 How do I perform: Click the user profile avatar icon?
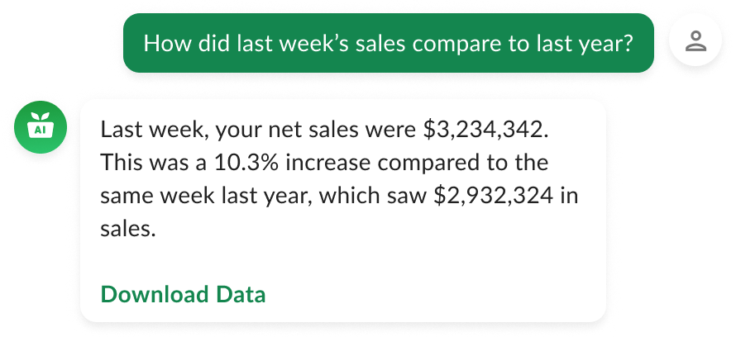click(x=696, y=42)
